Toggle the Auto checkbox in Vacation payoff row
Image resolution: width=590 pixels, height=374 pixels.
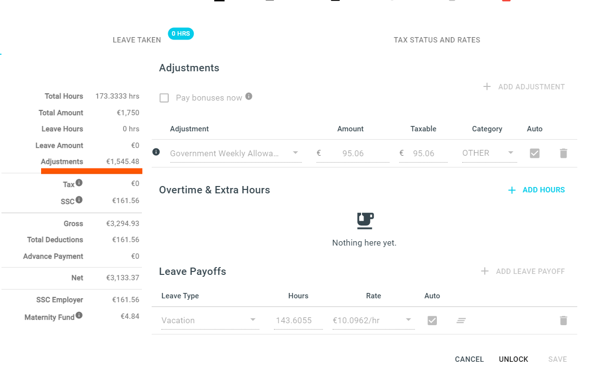(x=432, y=320)
